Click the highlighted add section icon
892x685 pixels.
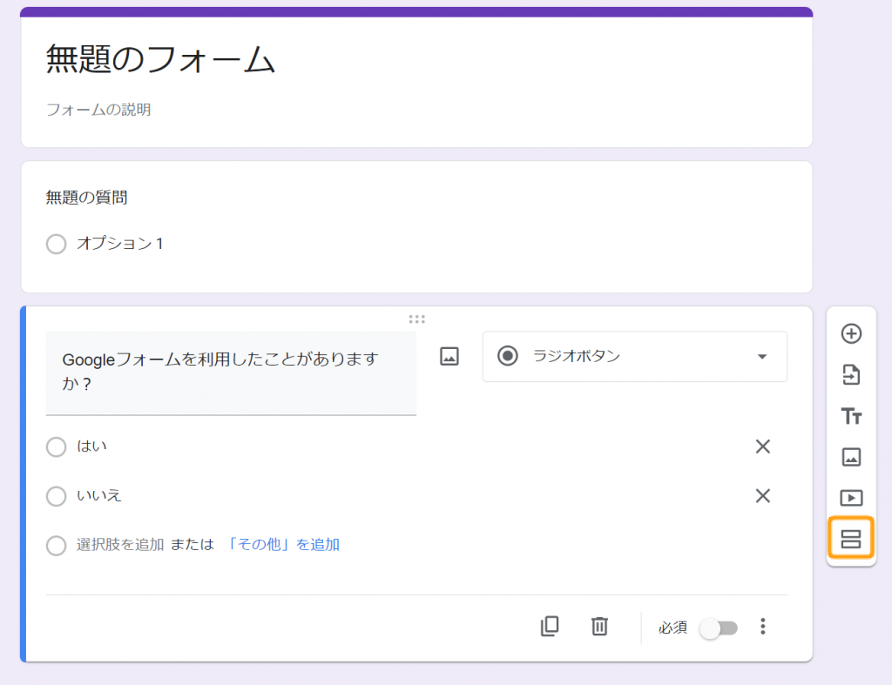(x=851, y=539)
